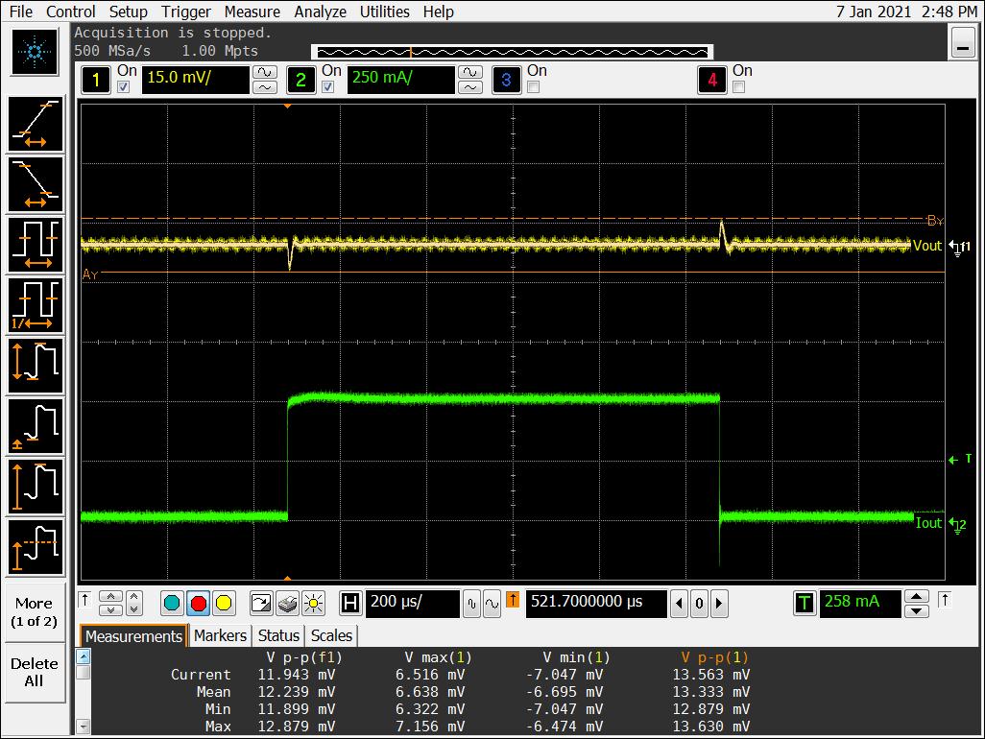Click horizontal scale wide-wave button
This screenshot has width=985, height=739.
click(x=492, y=604)
